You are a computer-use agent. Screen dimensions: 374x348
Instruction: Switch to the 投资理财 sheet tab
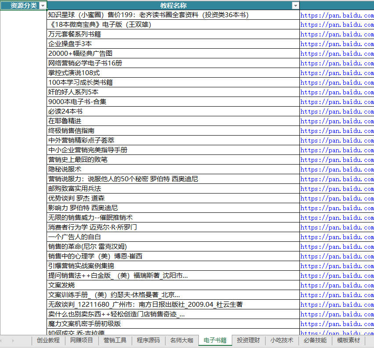tap(248, 340)
